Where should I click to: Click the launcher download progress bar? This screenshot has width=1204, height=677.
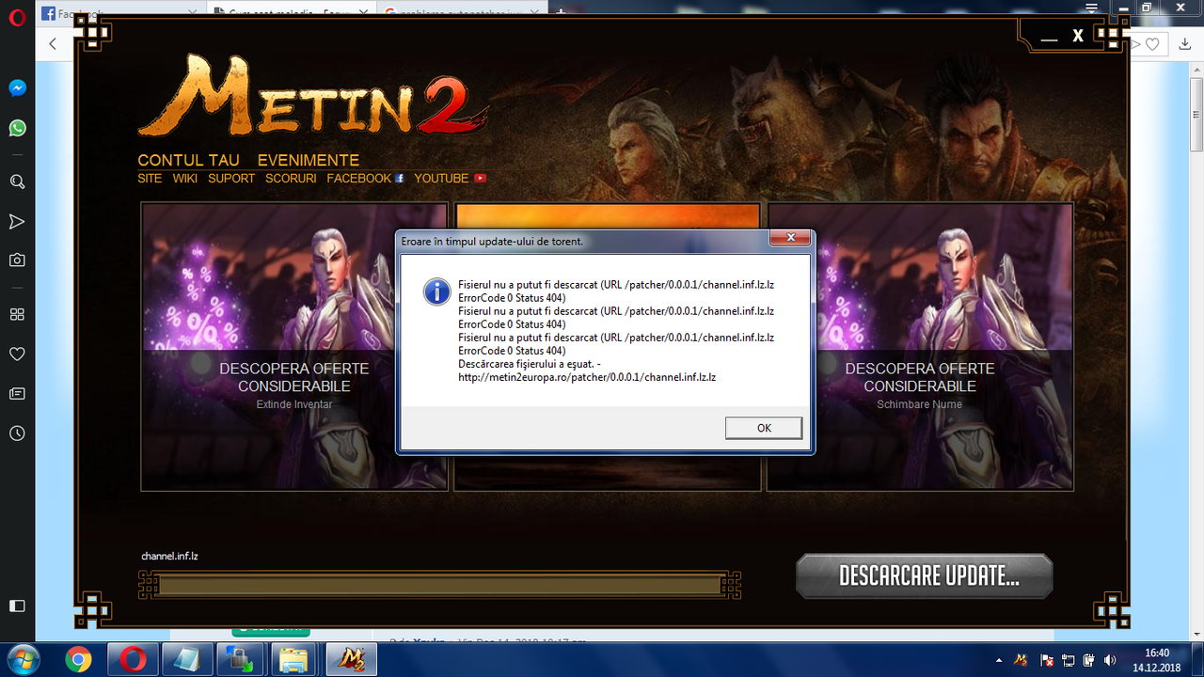(439, 585)
